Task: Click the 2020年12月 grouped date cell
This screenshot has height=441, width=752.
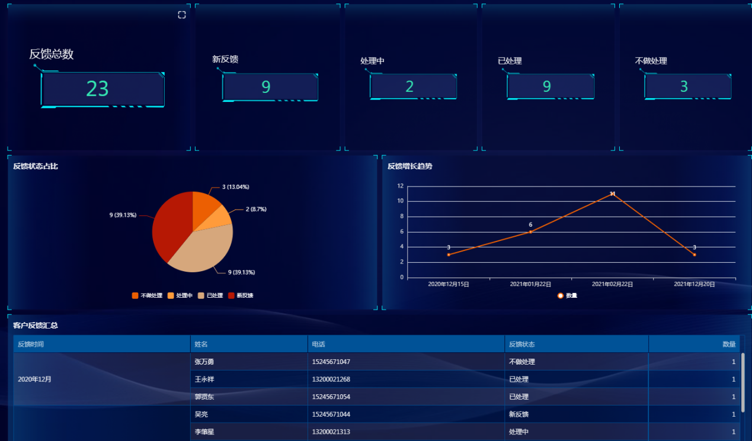Action: 34,379
